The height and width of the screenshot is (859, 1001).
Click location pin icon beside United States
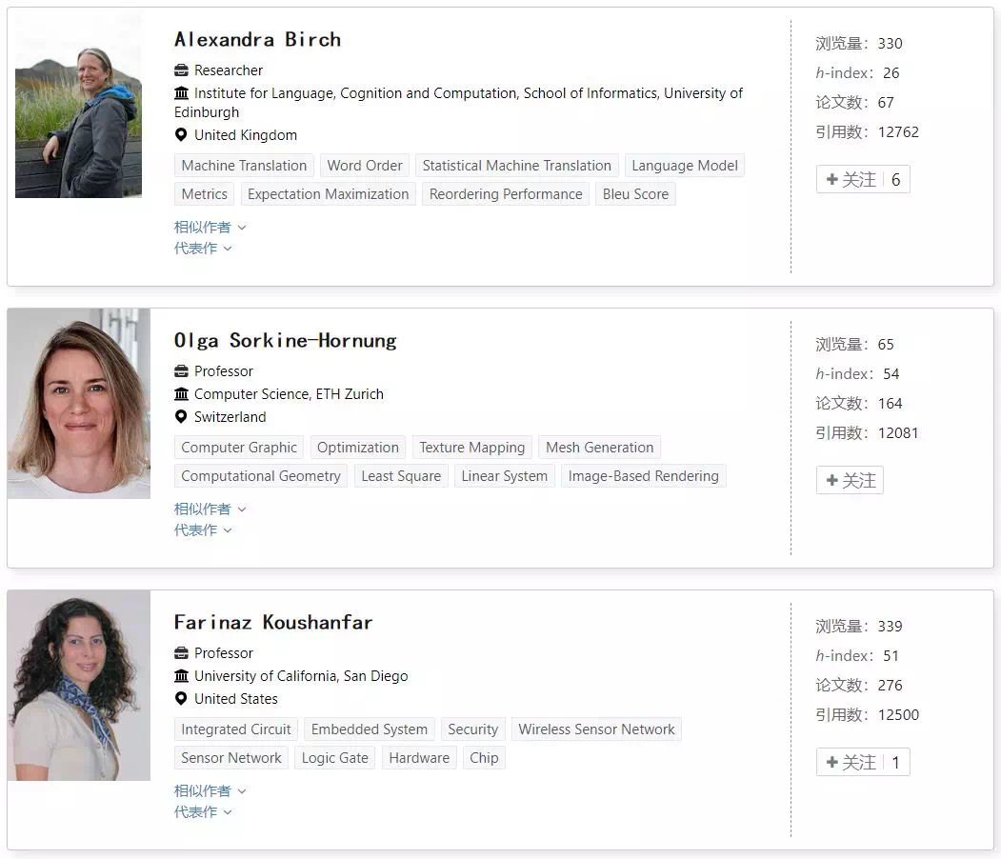[x=181, y=699]
